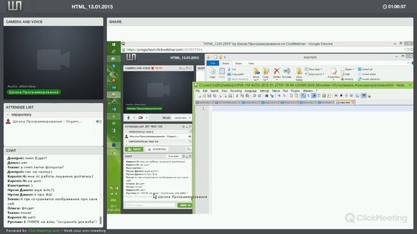The width and height of the screenshot is (417, 234).
Task: Click search icon beside Statistics button
Action: 188,149
